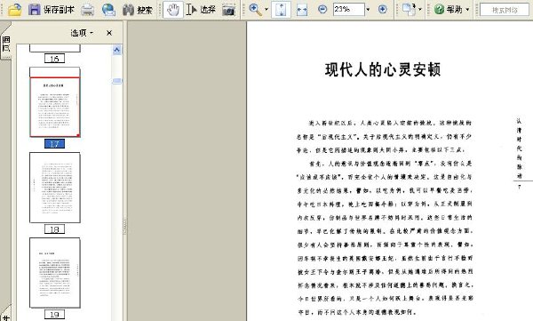Click the Print icon
The height and width of the screenshot is (321, 533).
[87, 10]
